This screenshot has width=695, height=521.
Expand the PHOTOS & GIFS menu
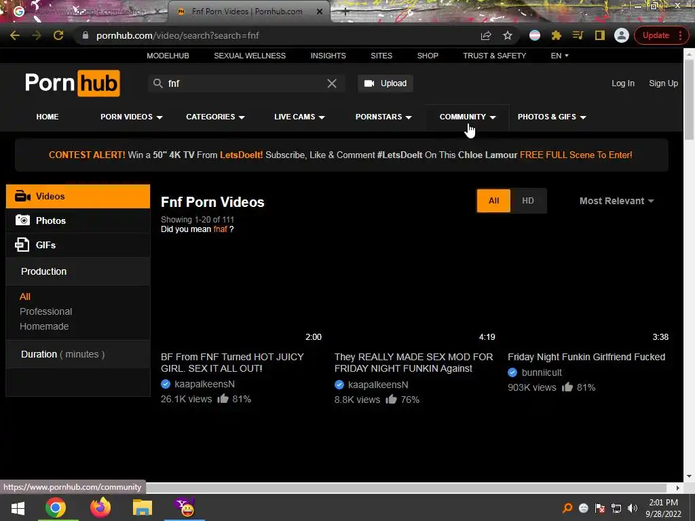click(552, 117)
